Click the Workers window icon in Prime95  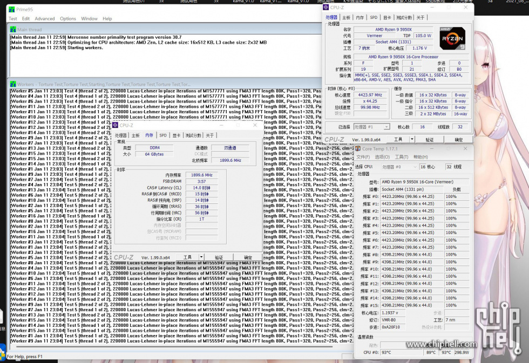tap(13, 84)
